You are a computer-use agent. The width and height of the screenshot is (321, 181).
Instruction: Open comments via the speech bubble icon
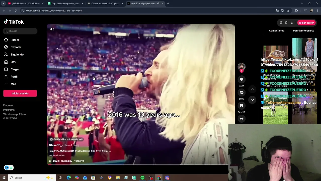pos(242,93)
